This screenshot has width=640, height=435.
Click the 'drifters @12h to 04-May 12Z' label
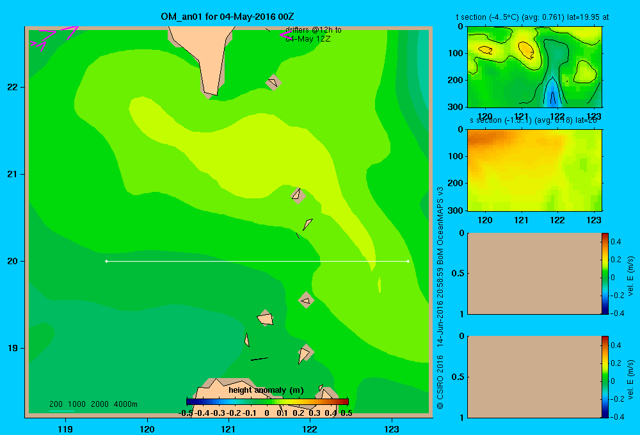(x=314, y=35)
